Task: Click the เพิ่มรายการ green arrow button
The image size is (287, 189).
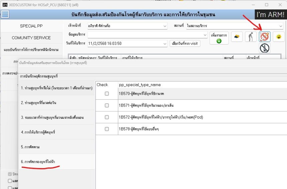Action: [219, 38]
